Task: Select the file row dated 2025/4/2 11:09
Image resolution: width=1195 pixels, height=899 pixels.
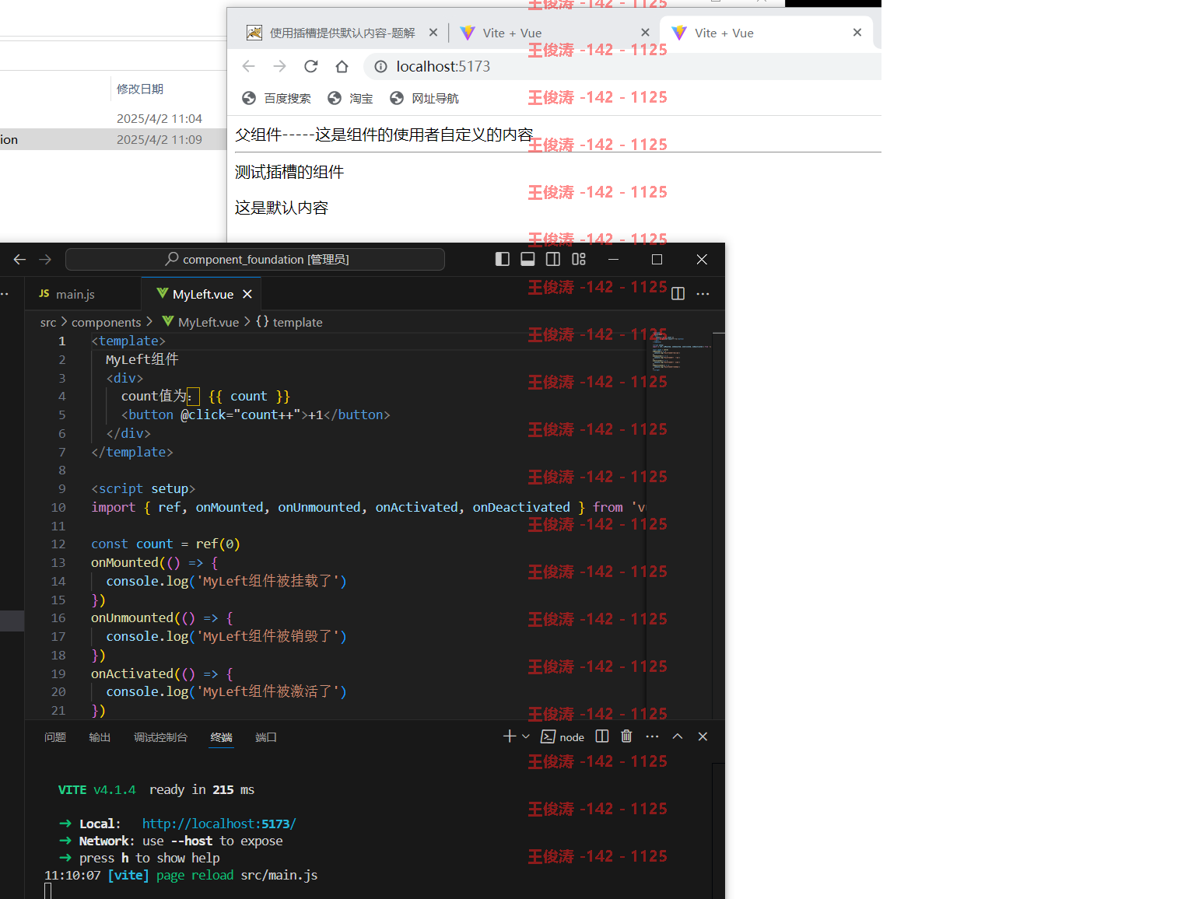Action: [x=113, y=140]
